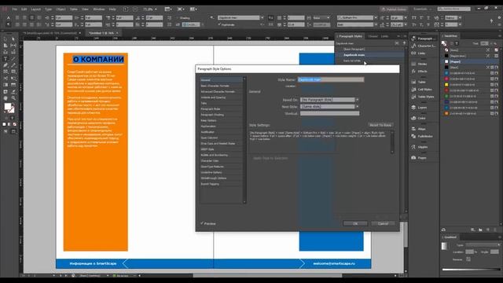Select the Paragraph Styles panel tab
The width and height of the screenshot is (503, 283).
coord(350,36)
